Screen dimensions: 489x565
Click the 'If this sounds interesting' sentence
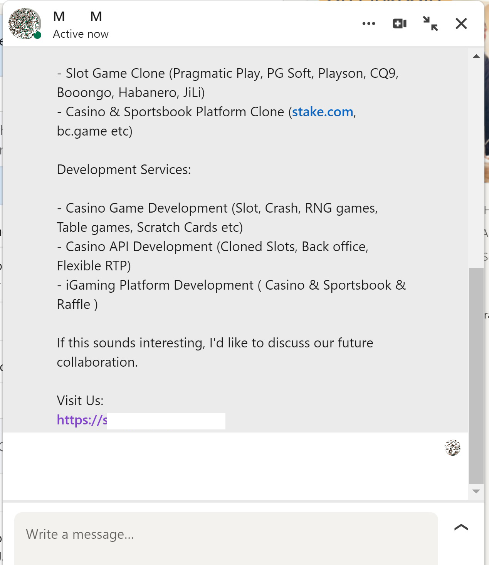[x=215, y=352]
